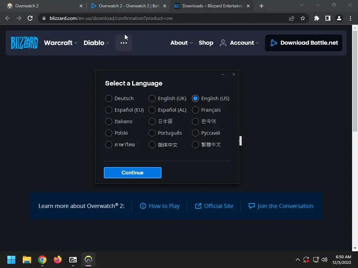
Task: Open the more games ellipsis menu
Action: [124, 43]
